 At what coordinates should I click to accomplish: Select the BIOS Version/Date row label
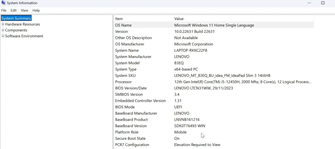131,88
